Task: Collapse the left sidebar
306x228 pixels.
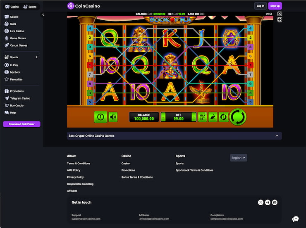Action: click(x=43, y=14)
